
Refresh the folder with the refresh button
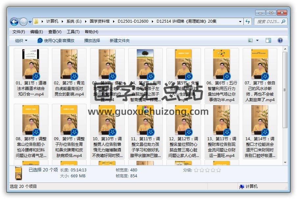coord(248,22)
